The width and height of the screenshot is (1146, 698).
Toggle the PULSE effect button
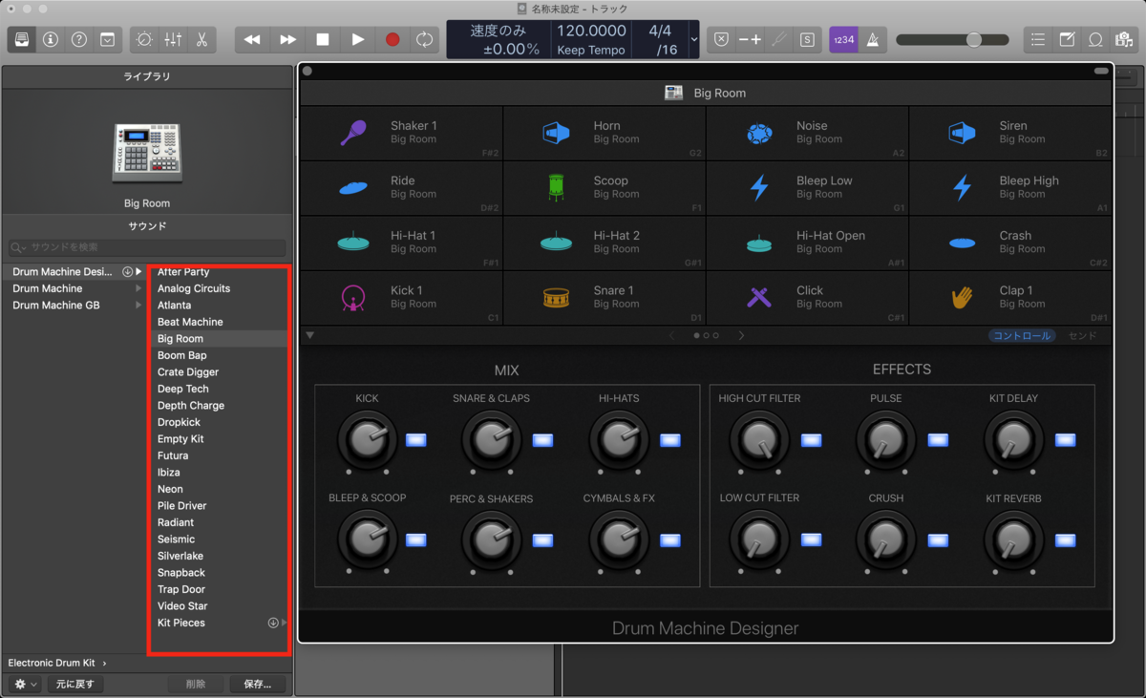(939, 440)
